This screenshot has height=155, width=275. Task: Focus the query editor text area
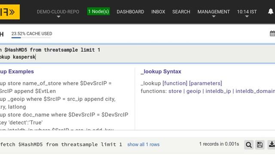137,53
